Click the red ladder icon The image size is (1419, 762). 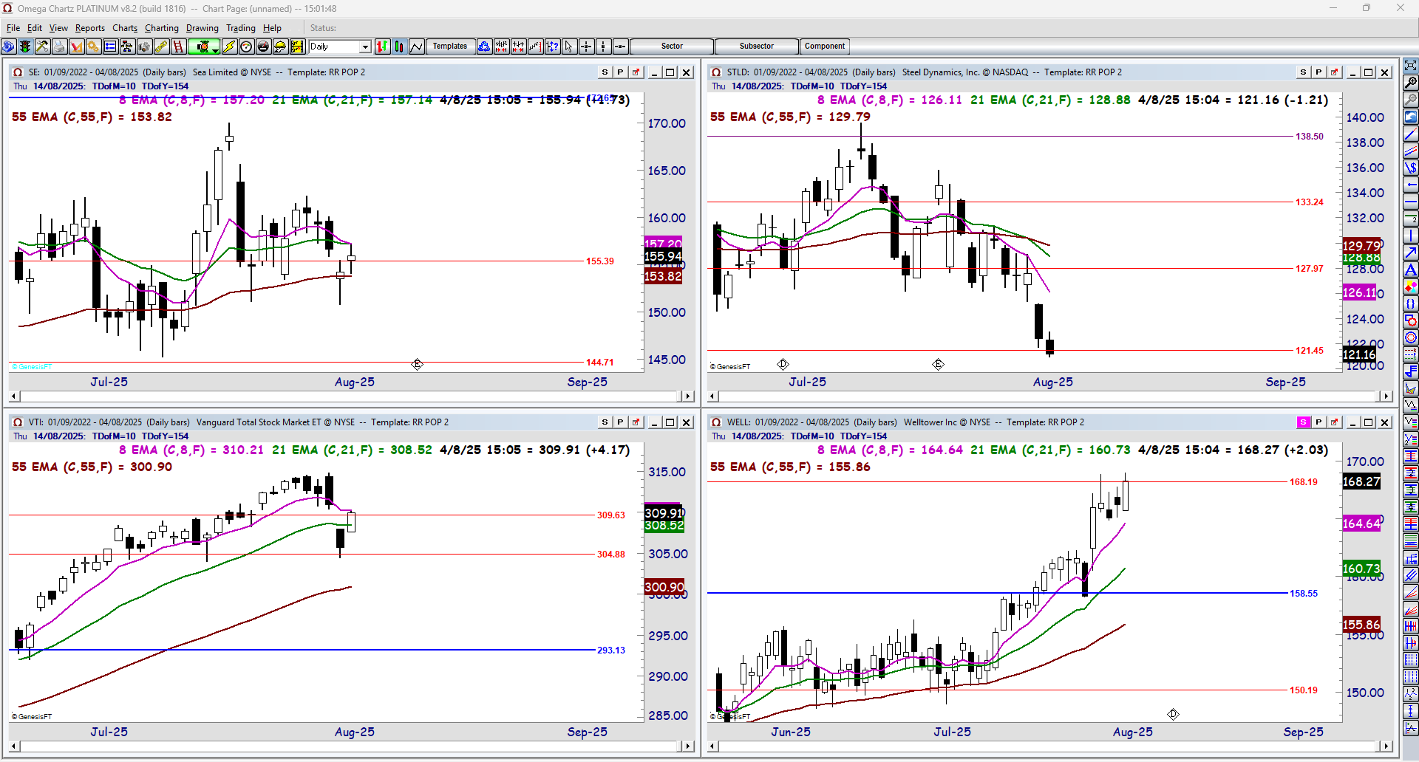pos(178,47)
